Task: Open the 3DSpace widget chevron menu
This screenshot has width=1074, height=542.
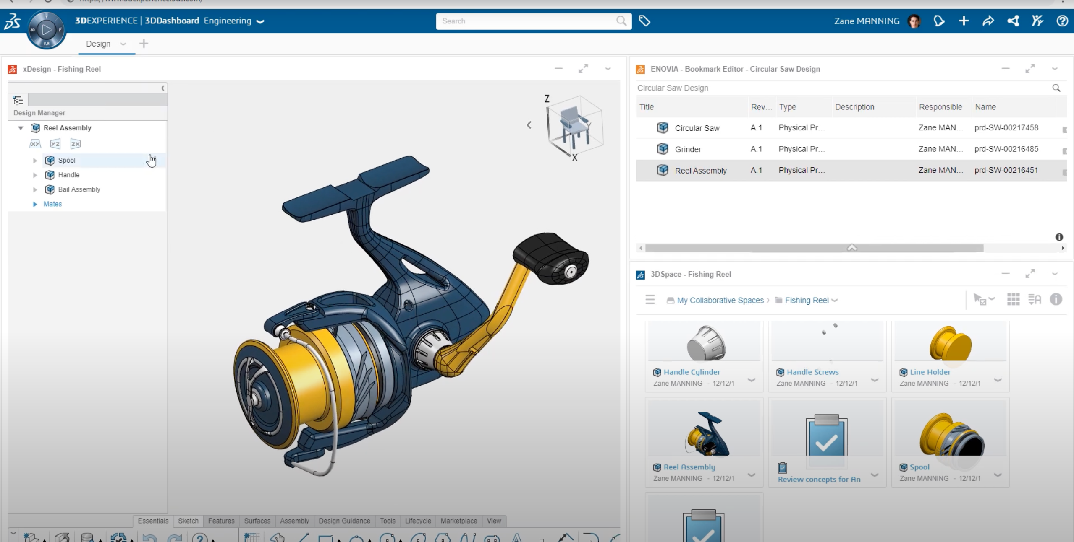Action: (1054, 274)
